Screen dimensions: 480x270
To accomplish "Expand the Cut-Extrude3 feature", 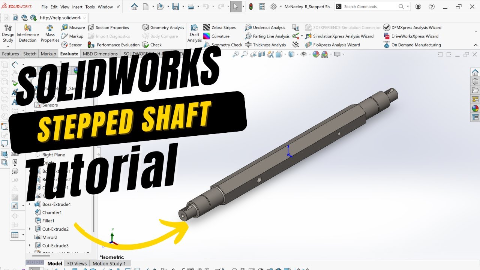I will click(x=30, y=246).
